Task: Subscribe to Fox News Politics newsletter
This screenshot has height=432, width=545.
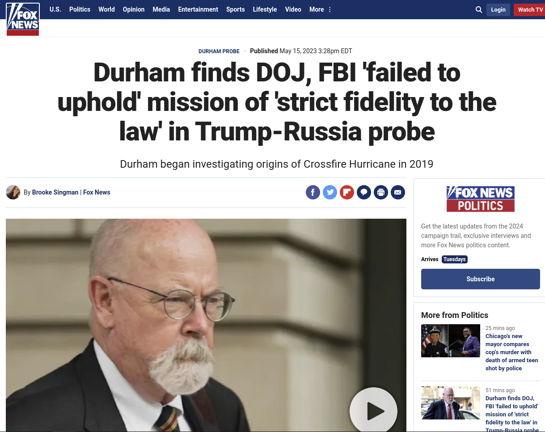Action: pyautogui.click(x=481, y=279)
